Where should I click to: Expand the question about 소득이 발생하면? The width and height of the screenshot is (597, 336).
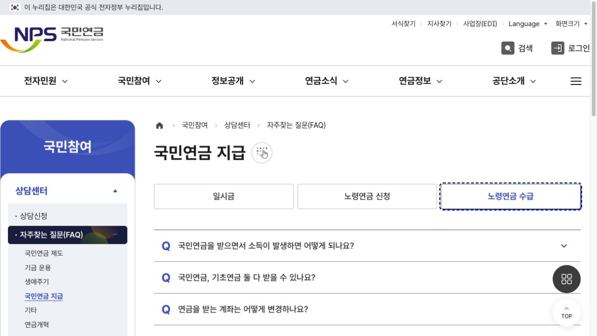367,246
